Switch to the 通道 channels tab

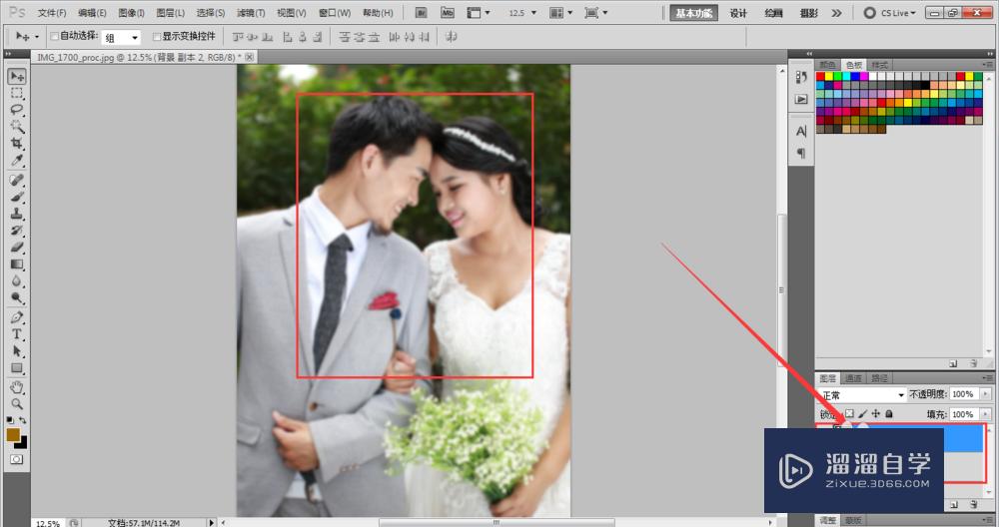tap(853, 378)
